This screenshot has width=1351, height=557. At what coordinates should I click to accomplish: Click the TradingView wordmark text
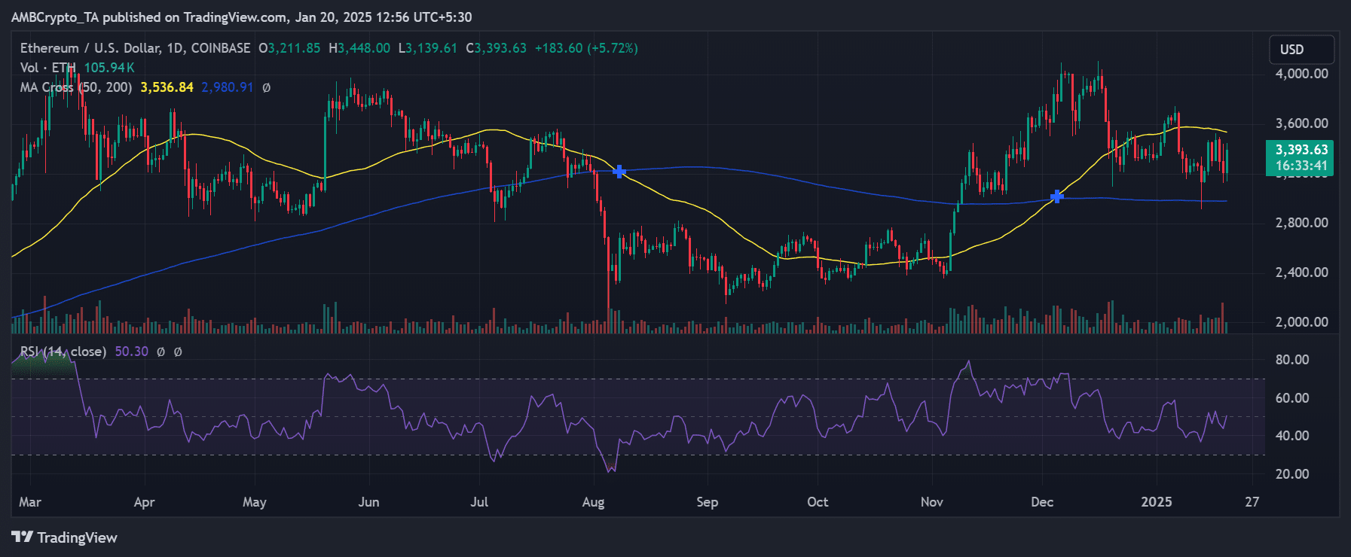pos(77,537)
